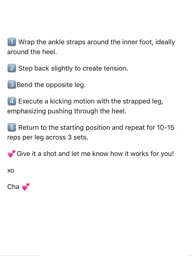192x256 pixels.
Task: Click the 'reps per leg across 3 sets.' text
Action: pyautogui.click(x=47, y=137)
